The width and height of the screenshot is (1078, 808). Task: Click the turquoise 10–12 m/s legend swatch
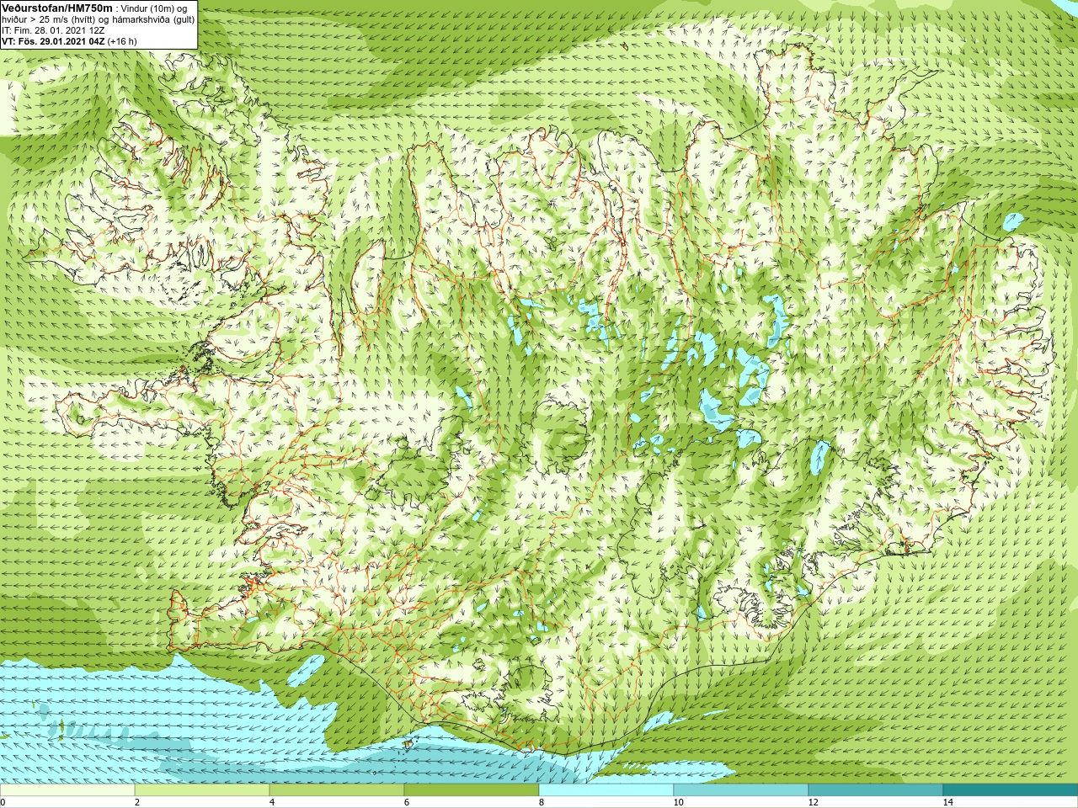[741, 790]
